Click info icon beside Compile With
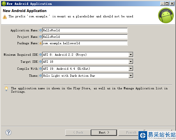 point(40,69)
